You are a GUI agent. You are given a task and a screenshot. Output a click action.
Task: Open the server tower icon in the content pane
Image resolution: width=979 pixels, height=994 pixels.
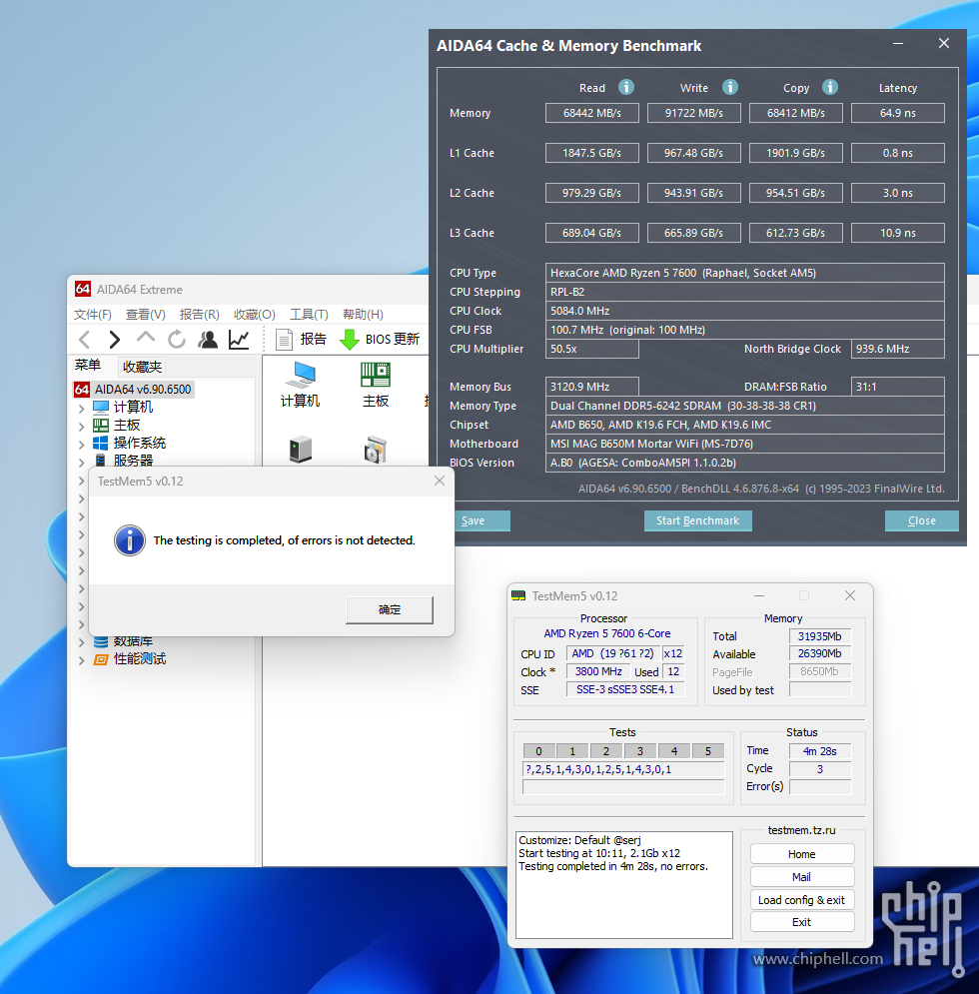point(300,449)
